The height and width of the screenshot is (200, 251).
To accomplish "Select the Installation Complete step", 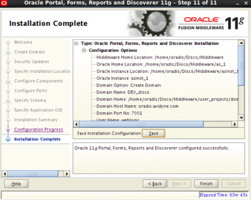I will point(37,139).
